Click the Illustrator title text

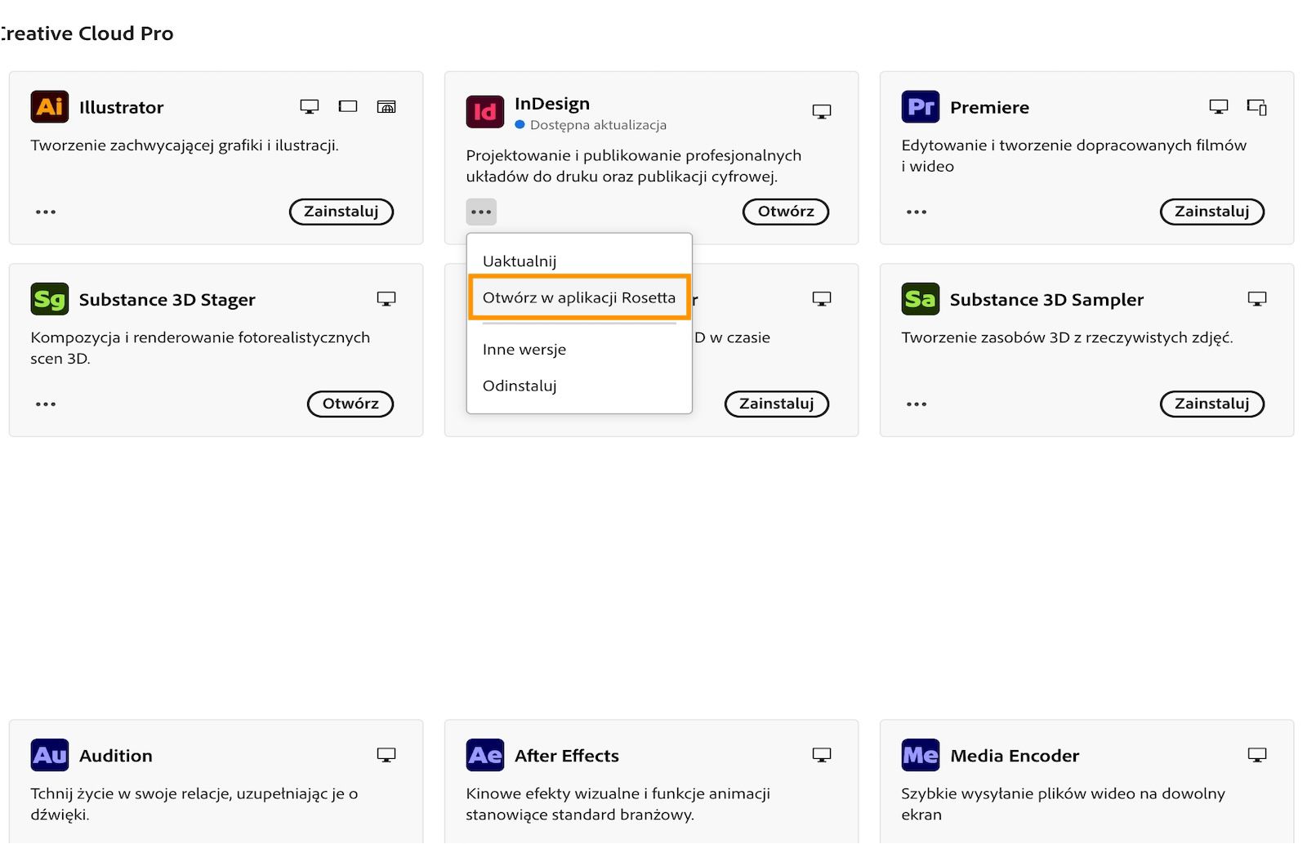pyautogui.click(x=121, y=107)
